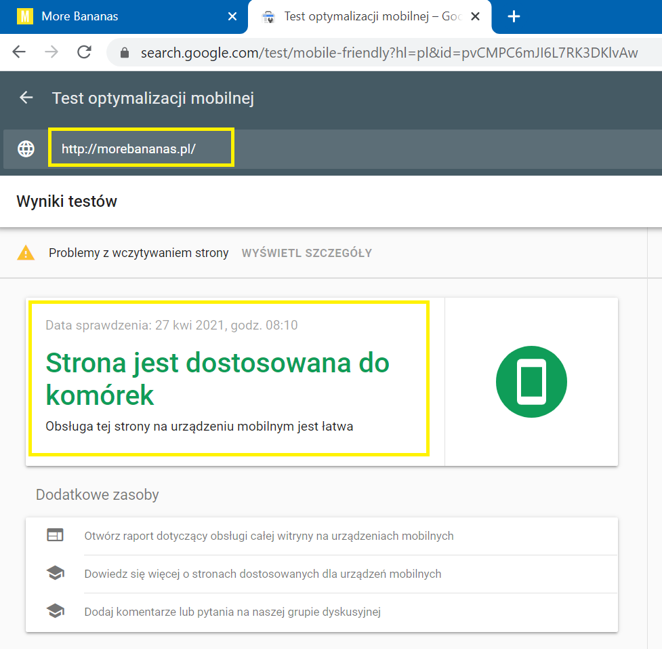Click the padlock icon in the address bar
Image resolution: width=662 pixels, height=649 pixels.
coord(124,53)
